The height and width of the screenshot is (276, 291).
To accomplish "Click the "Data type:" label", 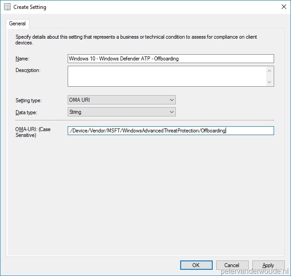I will click(26, 112).
